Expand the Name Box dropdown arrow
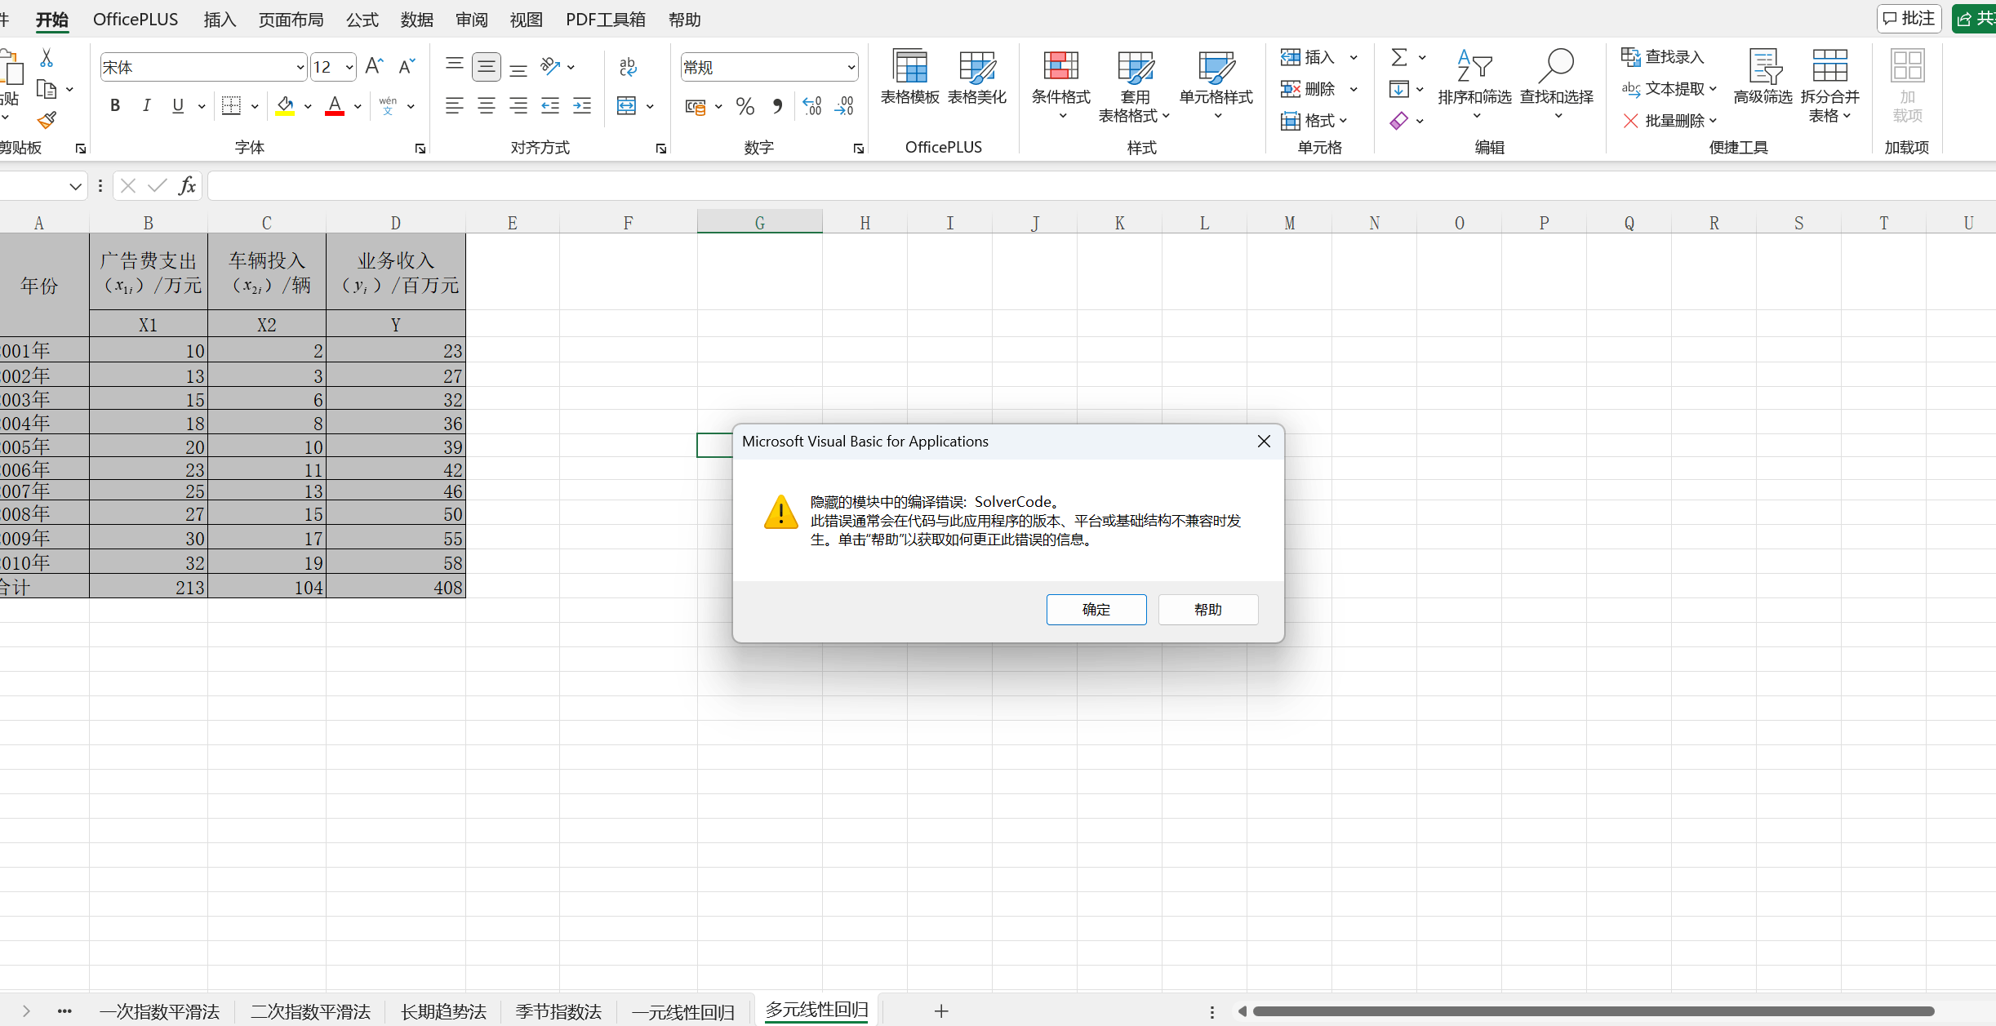 tap(75, 186)
